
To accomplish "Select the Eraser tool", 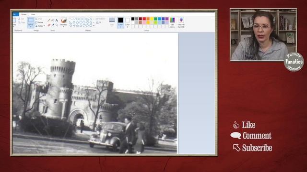I will click(x=49, y=25).
